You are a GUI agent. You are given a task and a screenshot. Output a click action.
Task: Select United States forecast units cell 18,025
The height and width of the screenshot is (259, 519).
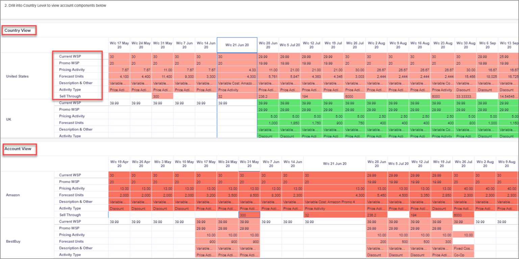tap(487, 77)
